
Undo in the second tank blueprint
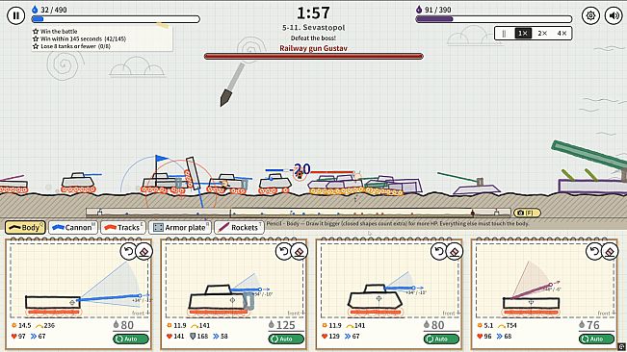point(283,251)
